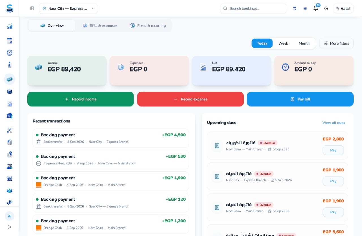This screenshot has height=236, width=362.
Task: Click the logout arrow icon
Action: 9,227
